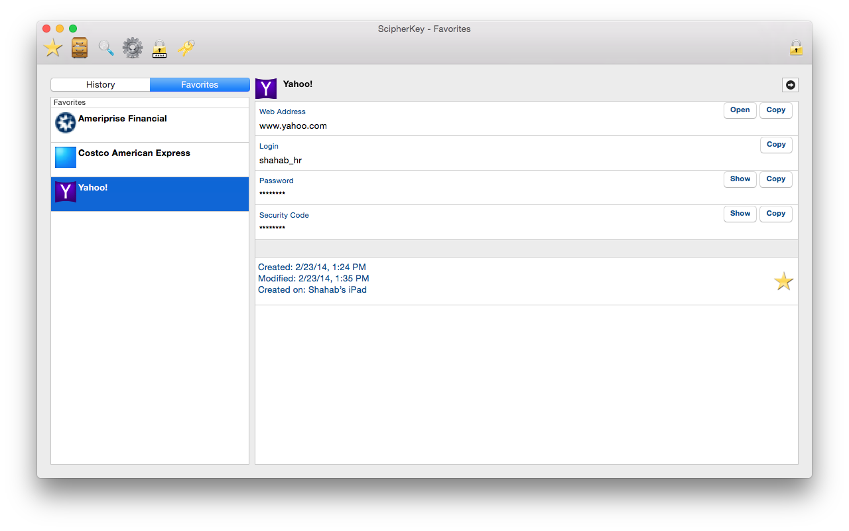Click the padlock with password field icon
This screenshot has height=531, width=849.
coord(159,49)
